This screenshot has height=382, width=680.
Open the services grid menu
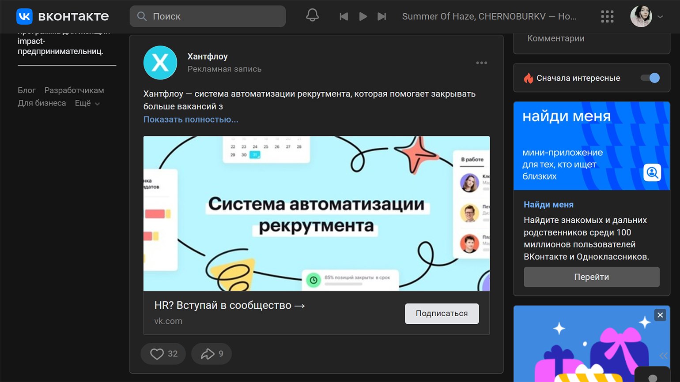click(x=607, y=16)
